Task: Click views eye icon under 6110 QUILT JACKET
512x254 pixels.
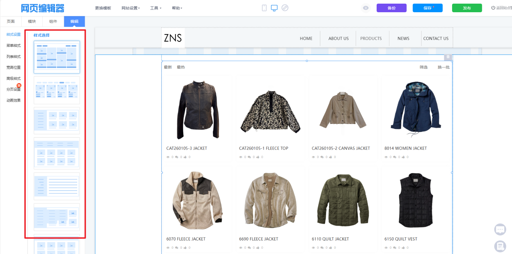Action: point(314,248)
